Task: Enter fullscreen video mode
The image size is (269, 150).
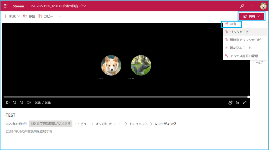Action: [x=245, y=103]
